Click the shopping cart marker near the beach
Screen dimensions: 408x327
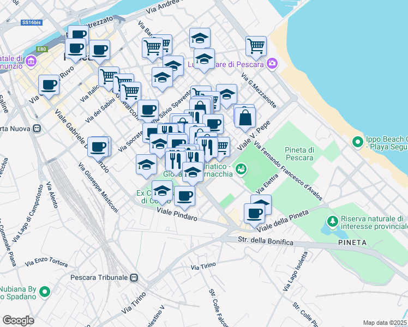(x=256, y=47)
